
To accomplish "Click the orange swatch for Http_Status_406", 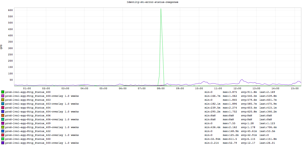I will tap(3, 116).
